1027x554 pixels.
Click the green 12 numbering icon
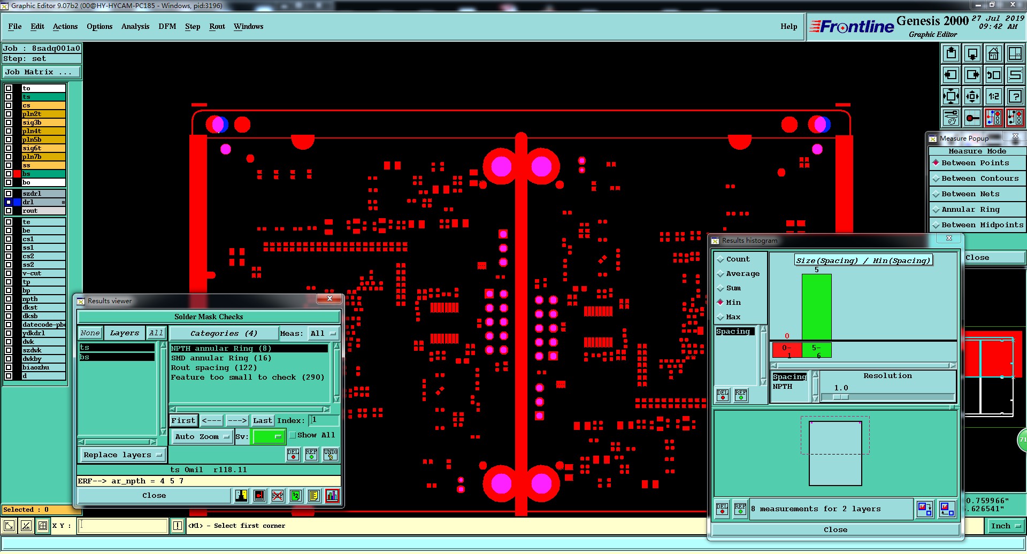point(296,496)
